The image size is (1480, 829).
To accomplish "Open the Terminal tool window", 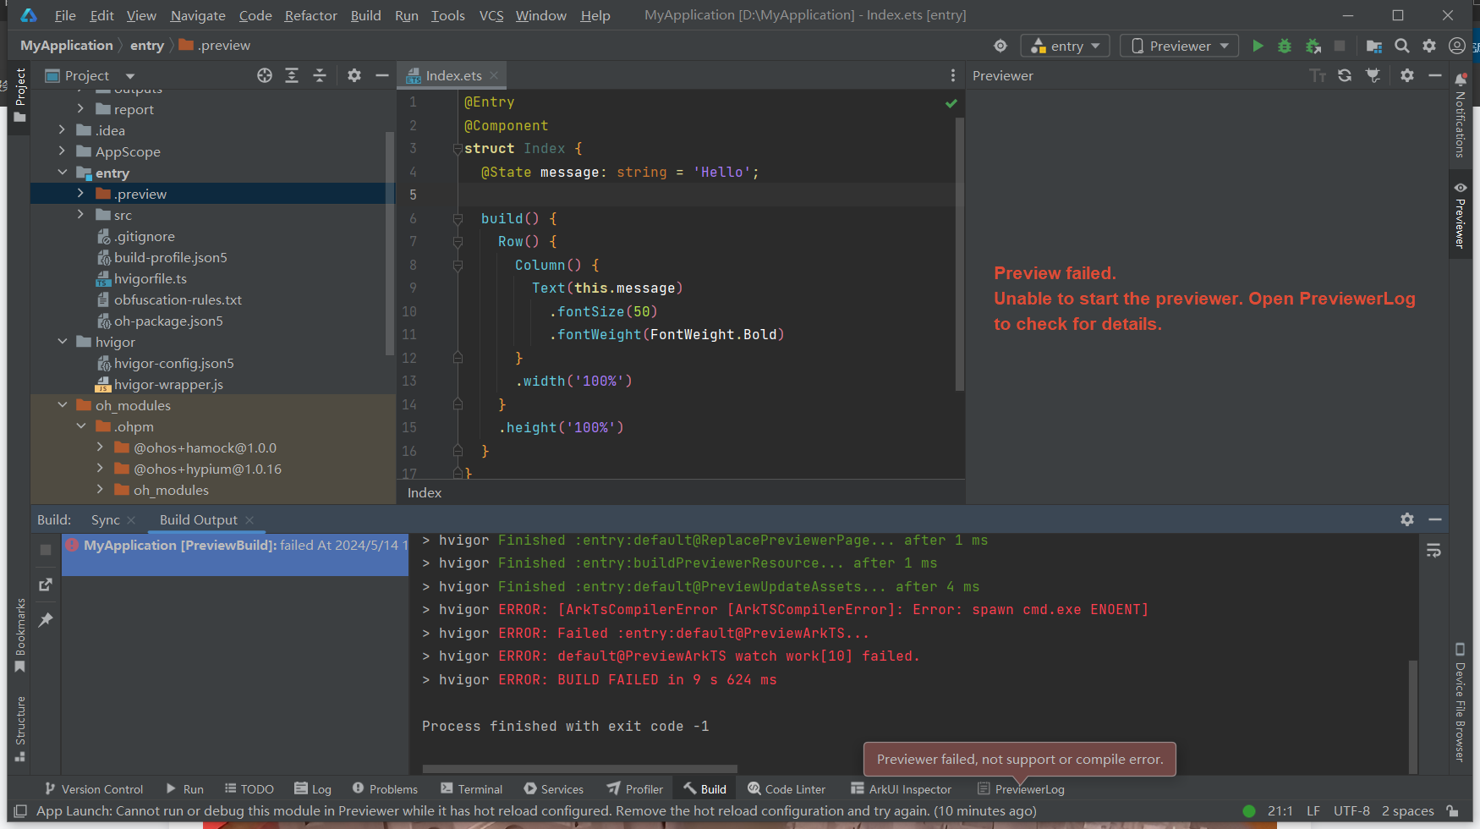I will point(471,789).
